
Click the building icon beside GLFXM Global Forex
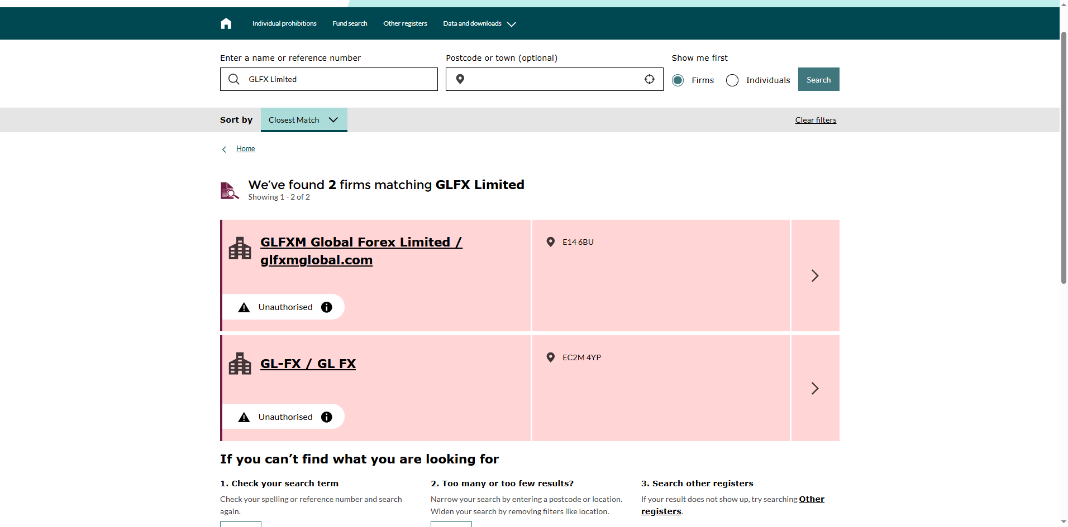(x=240, y=249)
